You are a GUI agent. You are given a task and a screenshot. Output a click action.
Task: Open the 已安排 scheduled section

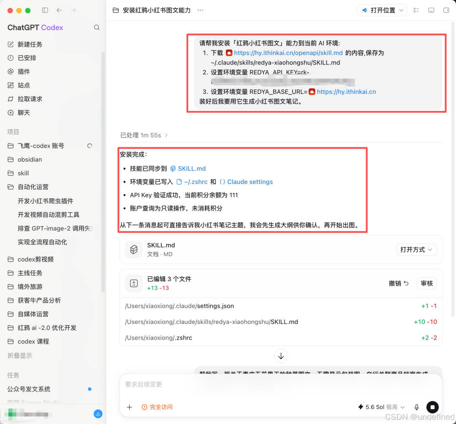22,58
